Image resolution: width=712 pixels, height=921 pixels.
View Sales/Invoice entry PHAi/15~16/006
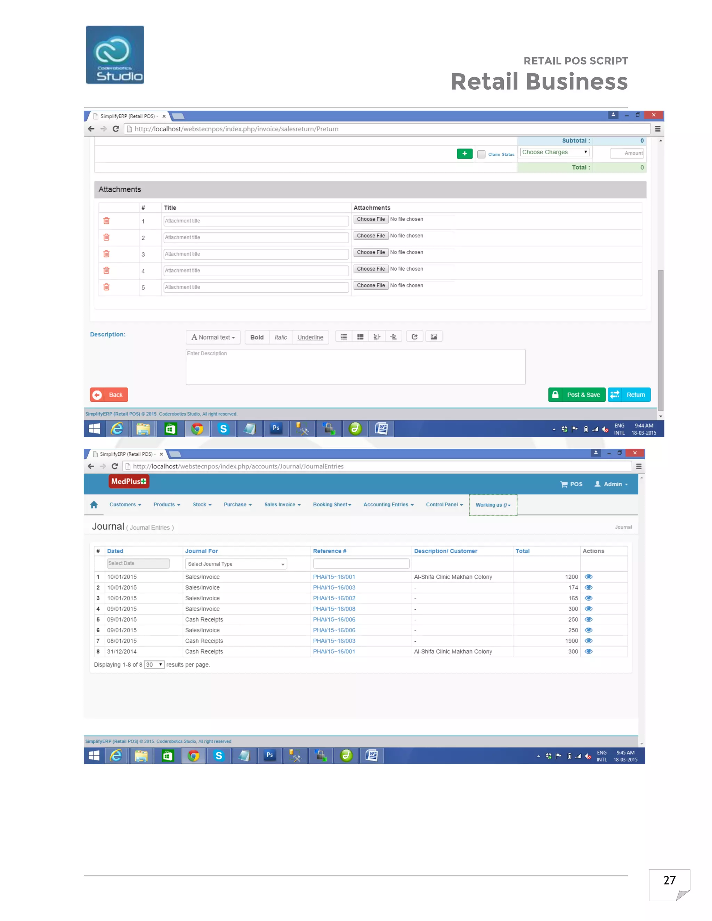(x=589, y=630)
